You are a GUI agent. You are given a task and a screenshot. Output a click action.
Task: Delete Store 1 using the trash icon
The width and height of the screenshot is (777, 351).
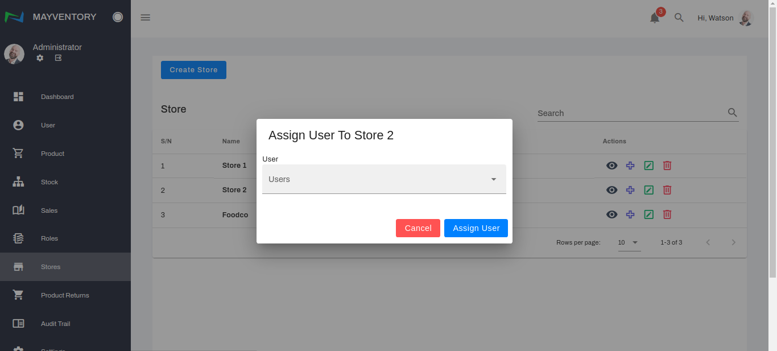coord(667,166)
